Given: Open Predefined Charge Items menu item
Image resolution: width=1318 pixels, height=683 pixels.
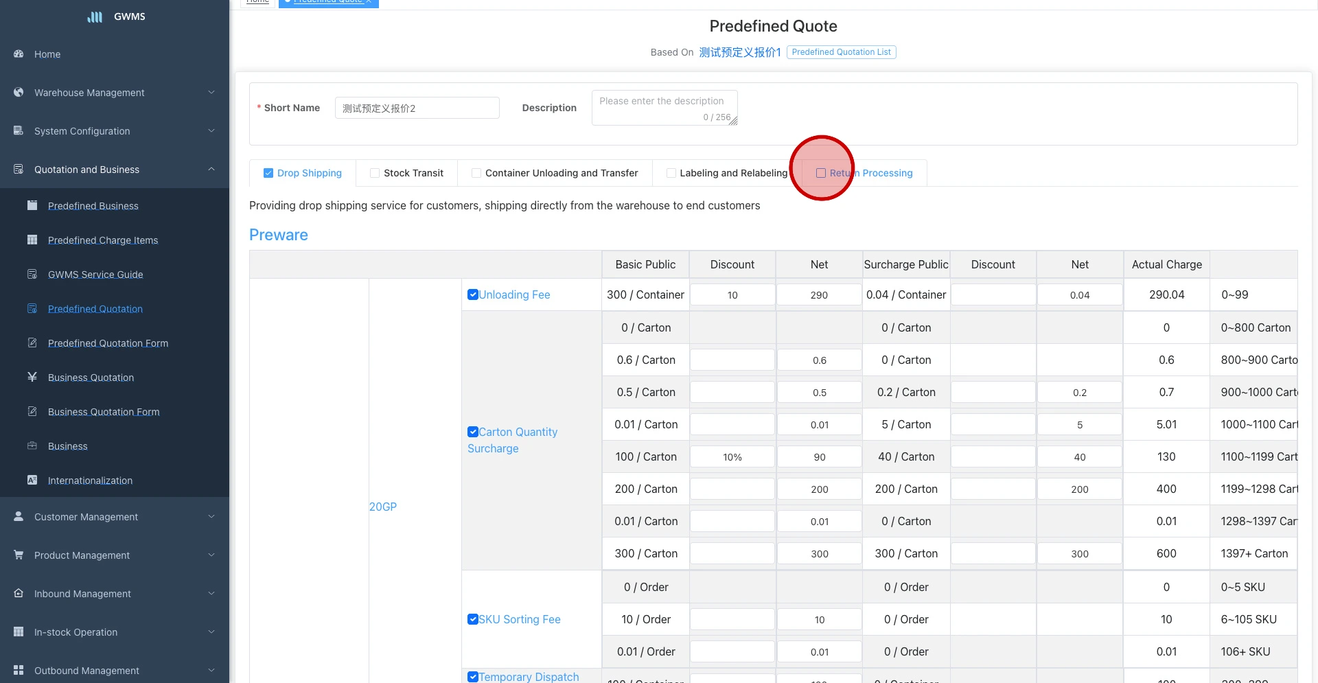Looking at the screenshot, I should coord(115,240).
